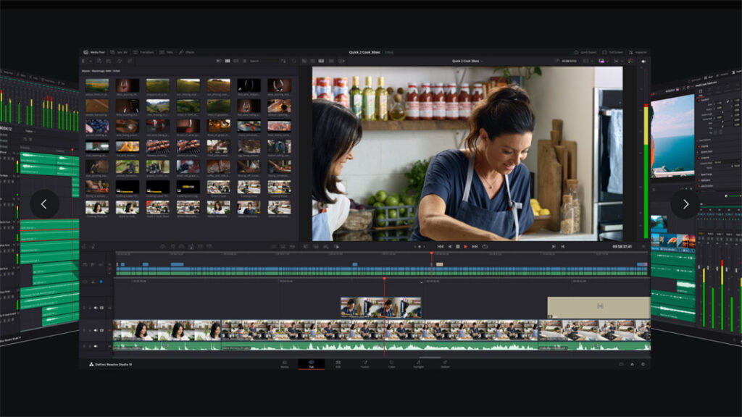The image size is (742, 417).
Task: Open the Sync Bin
Action: (x=122, y=51)
